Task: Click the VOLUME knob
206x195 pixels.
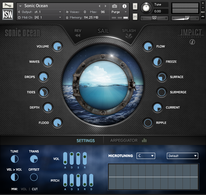Action: 57,46
